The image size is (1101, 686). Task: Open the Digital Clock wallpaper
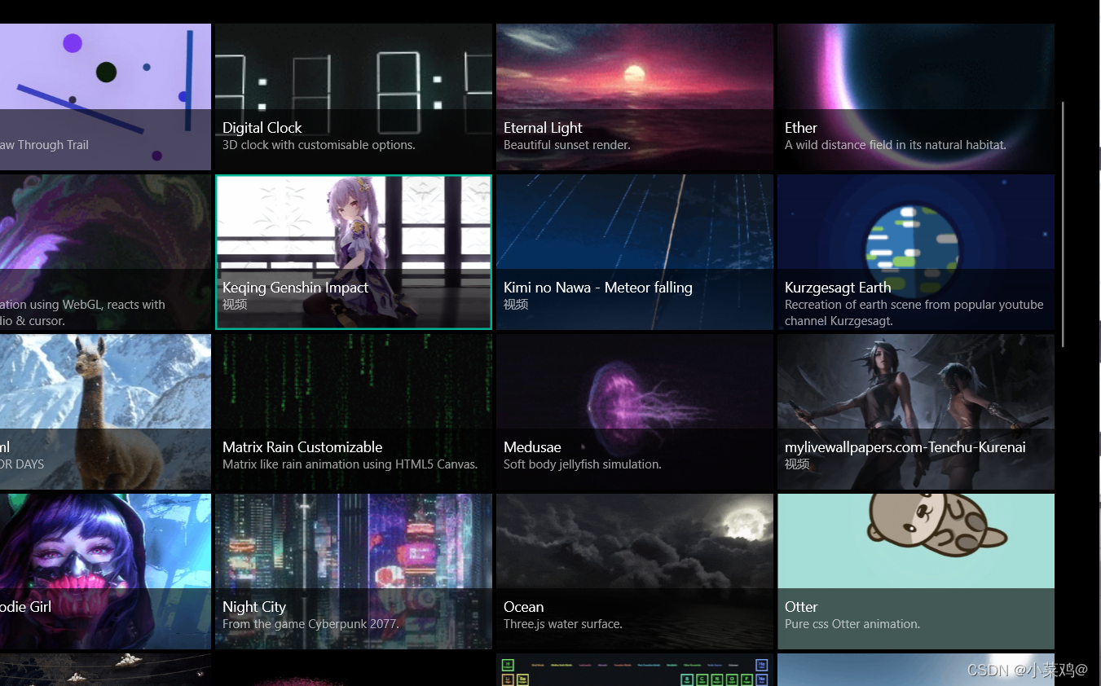click(x=354, y=97)
